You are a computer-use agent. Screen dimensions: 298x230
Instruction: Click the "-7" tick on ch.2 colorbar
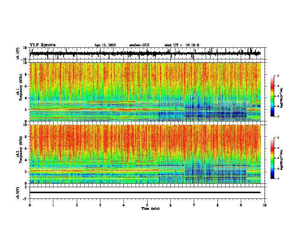(x=277, y=179)
